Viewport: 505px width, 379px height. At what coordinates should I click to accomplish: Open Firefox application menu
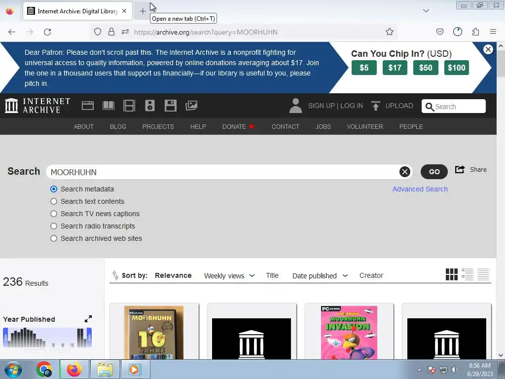[x=493, y=32]
